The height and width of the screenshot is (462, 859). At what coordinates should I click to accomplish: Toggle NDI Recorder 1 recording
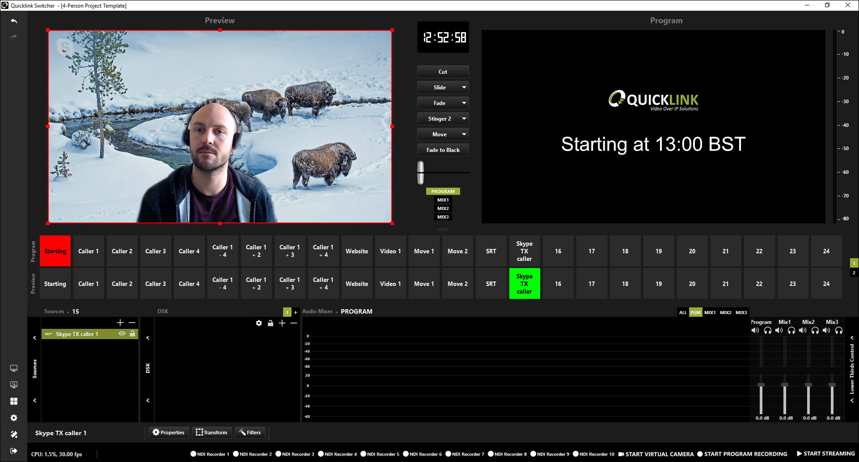coord(194,454)
